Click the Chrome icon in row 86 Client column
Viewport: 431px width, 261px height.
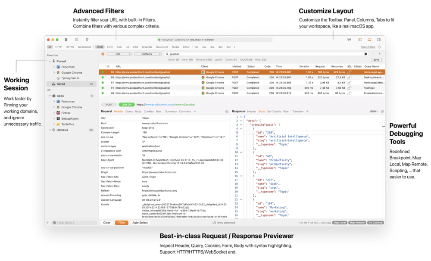pos(203,78)
